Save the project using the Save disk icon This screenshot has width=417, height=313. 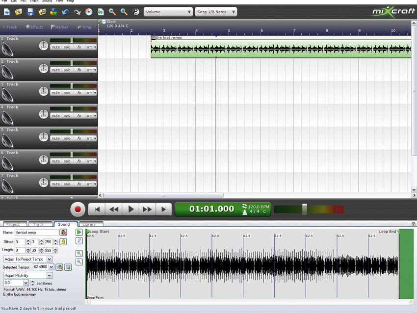coord(30,12)
